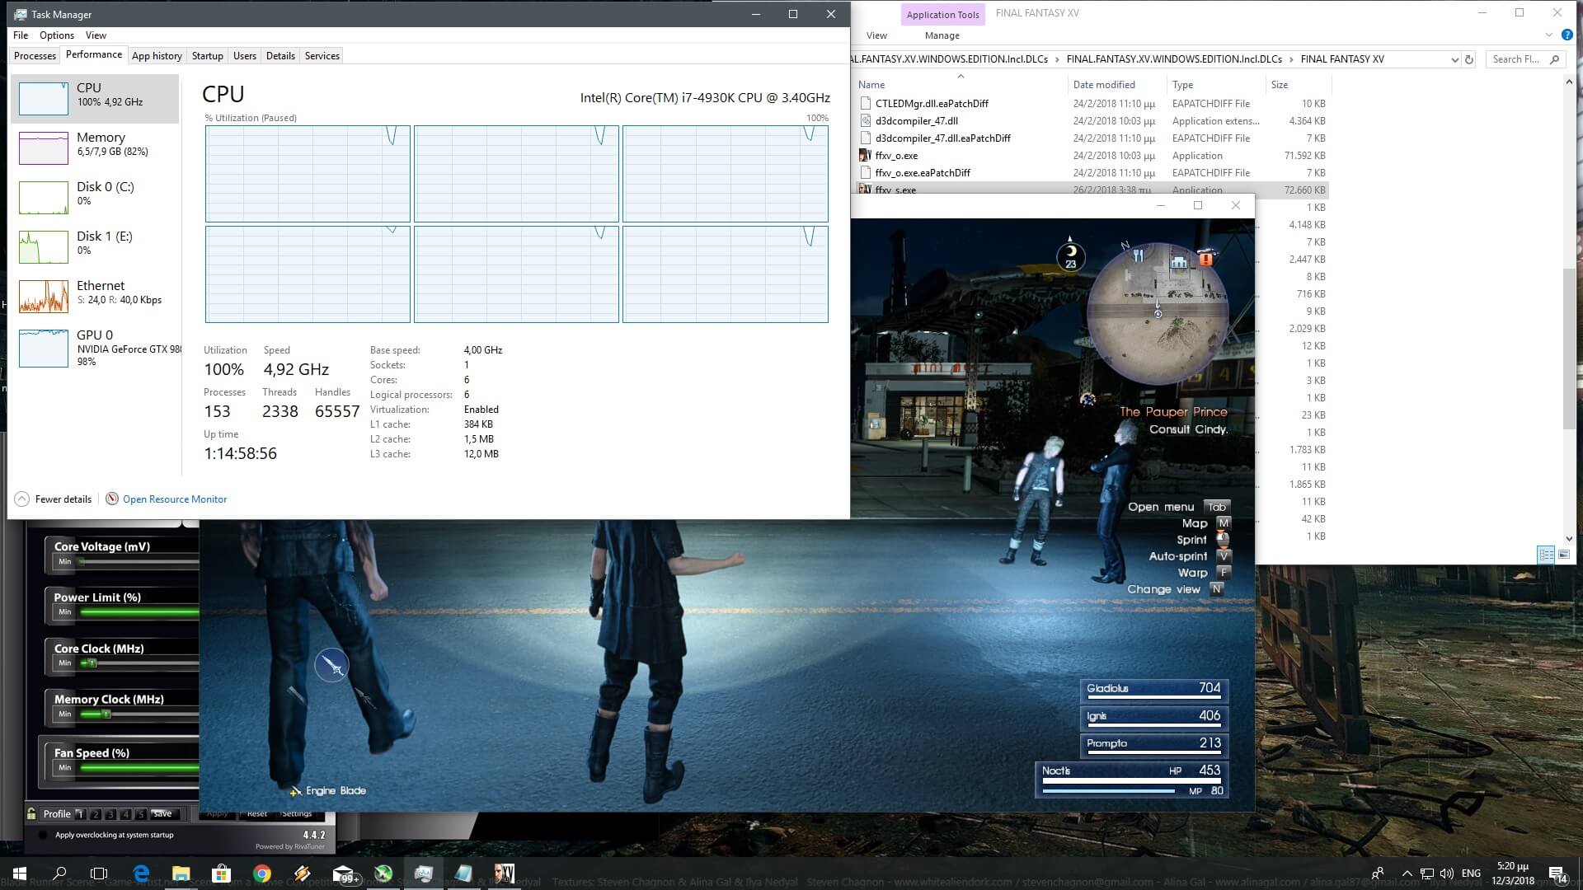Screen dimensions: 1583x890
Task: Select GPU 0 in the performance sidebar
Action: [x=95, y=347]
